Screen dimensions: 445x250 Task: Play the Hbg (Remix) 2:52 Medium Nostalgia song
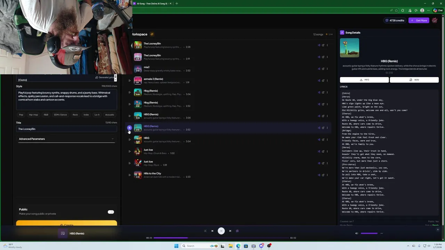click(x=130, y=104)
